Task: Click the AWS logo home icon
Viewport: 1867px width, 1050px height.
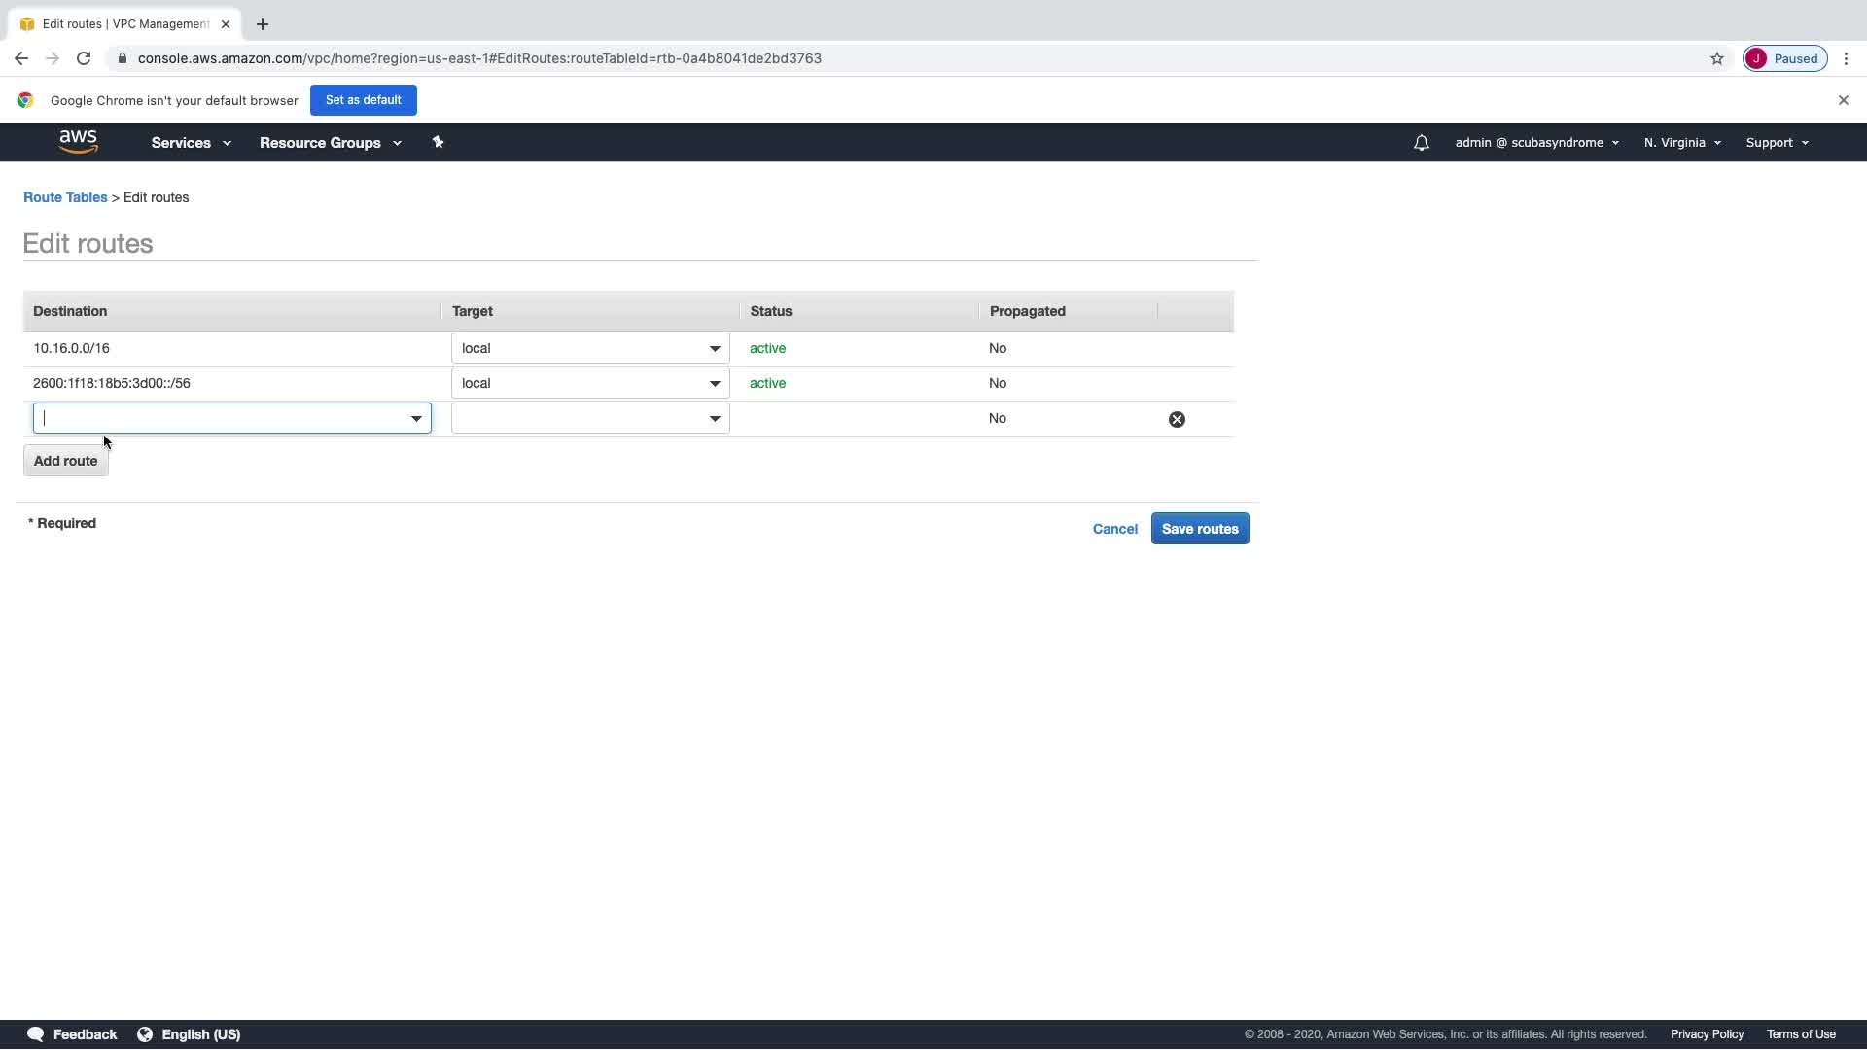Action: (78, 142)
